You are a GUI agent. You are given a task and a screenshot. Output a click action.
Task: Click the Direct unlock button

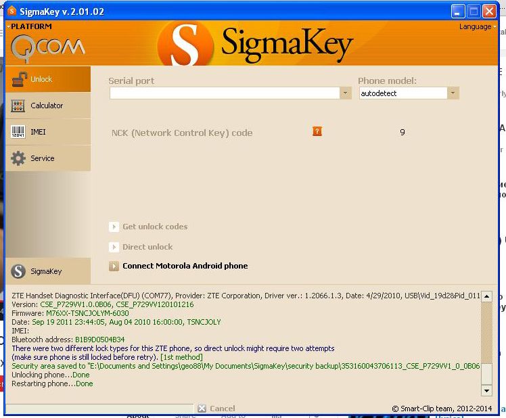147,247
